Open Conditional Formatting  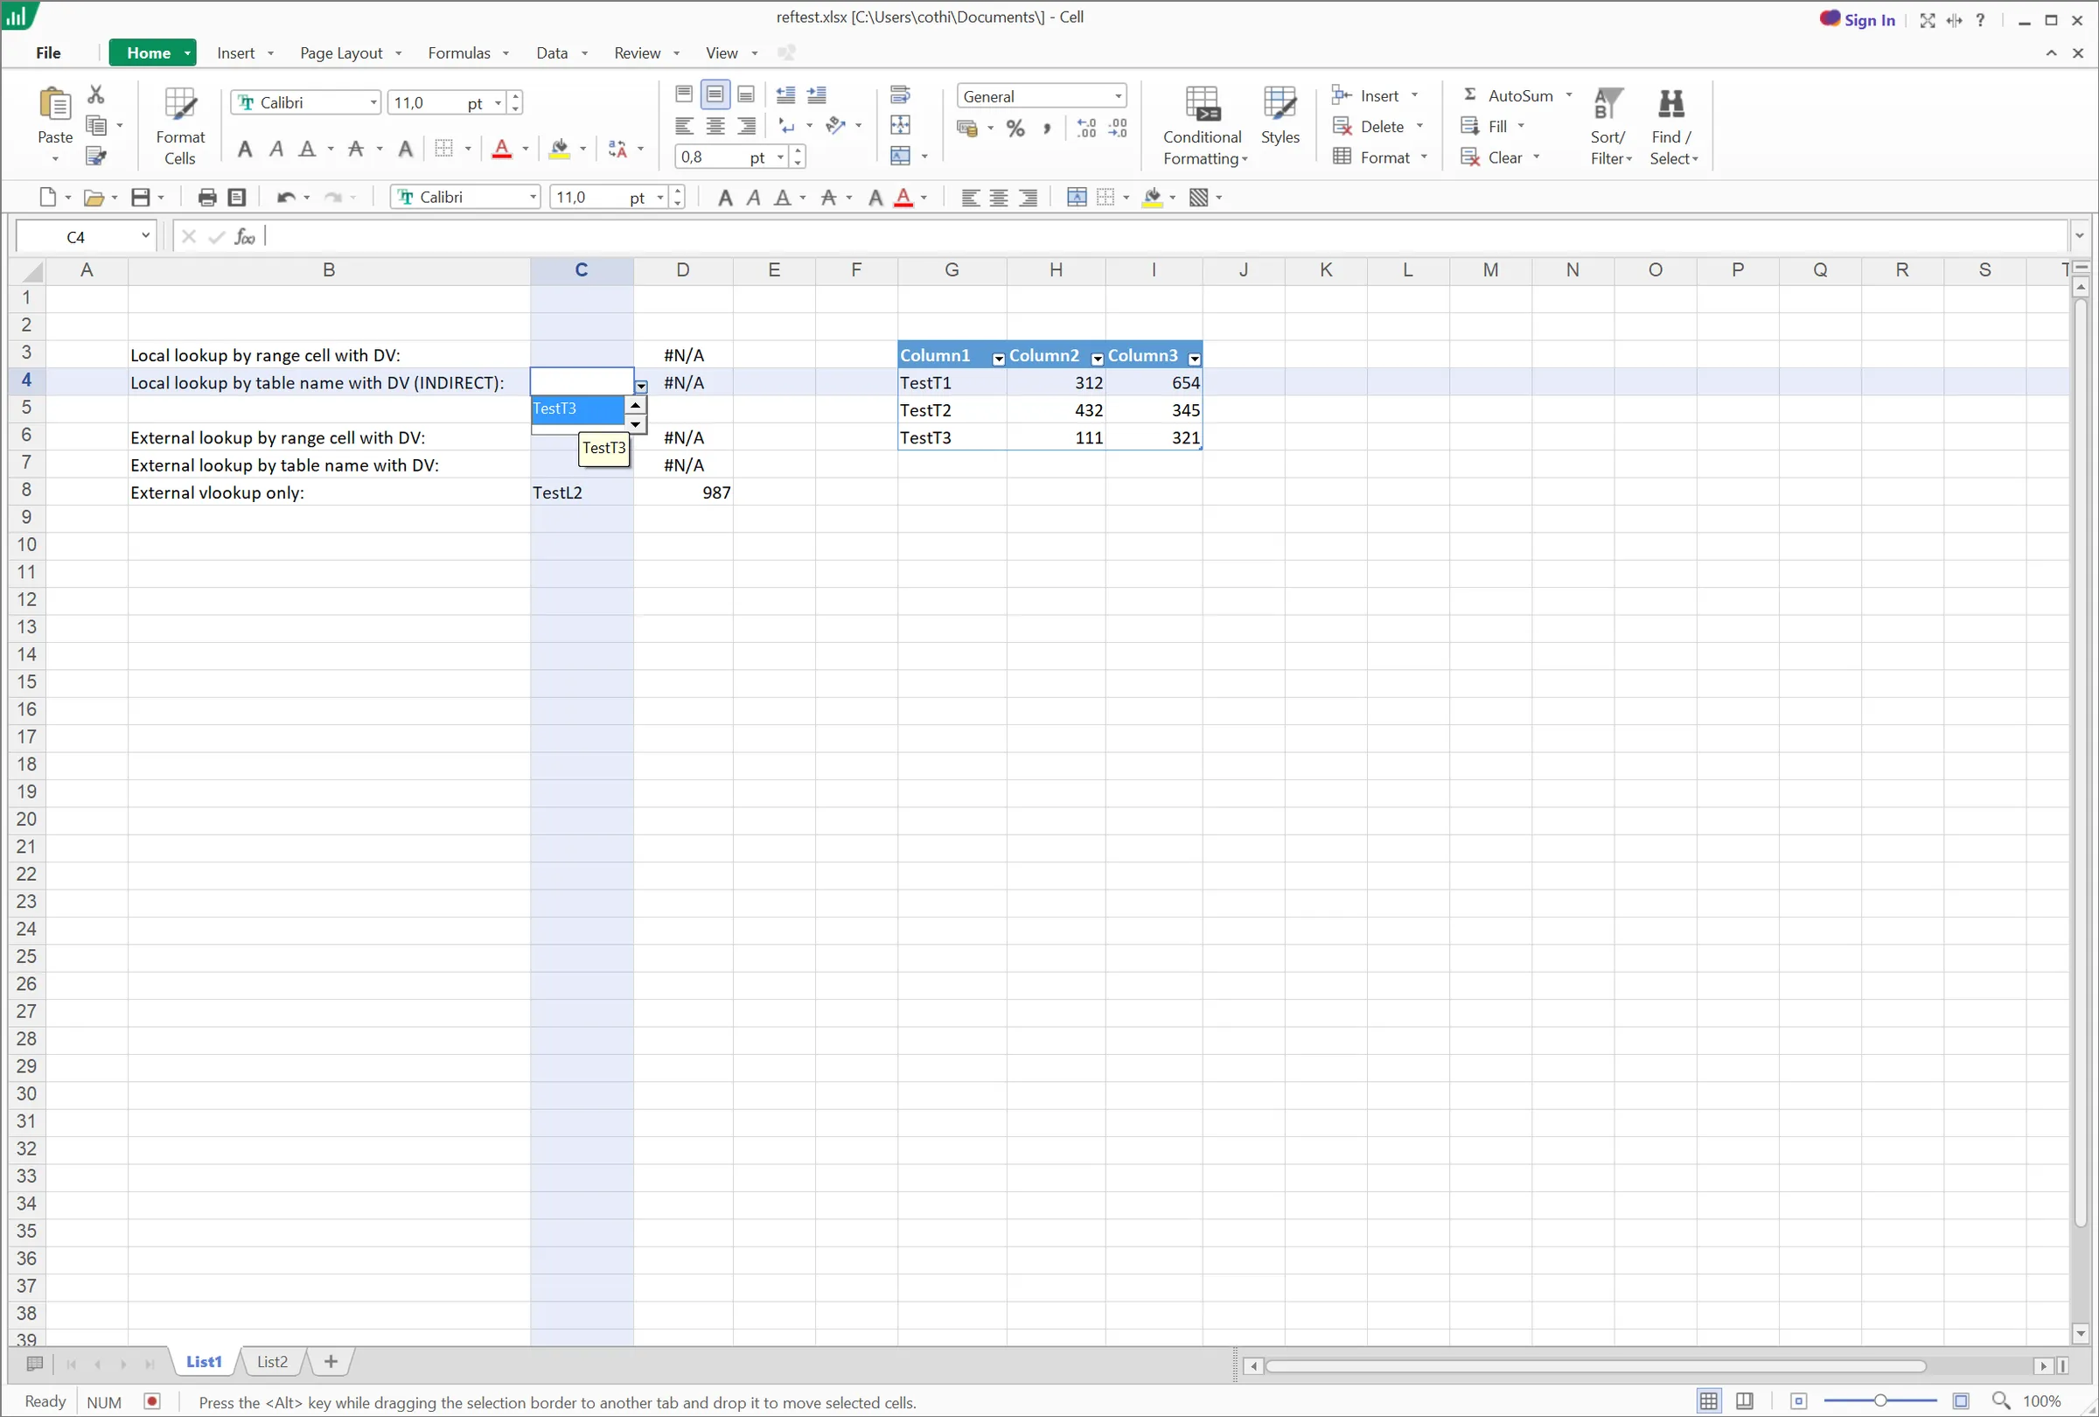click(1203, 127)
